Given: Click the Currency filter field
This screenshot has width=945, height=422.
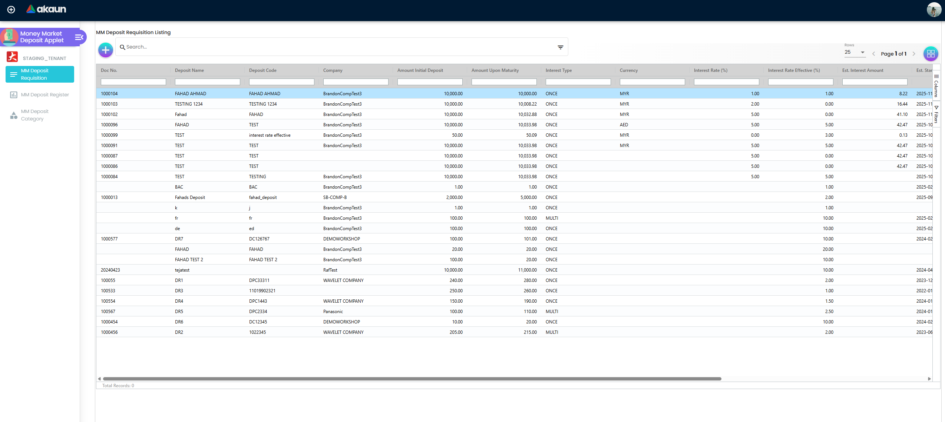Looking at the screenshot, I should tap(652, 82).
